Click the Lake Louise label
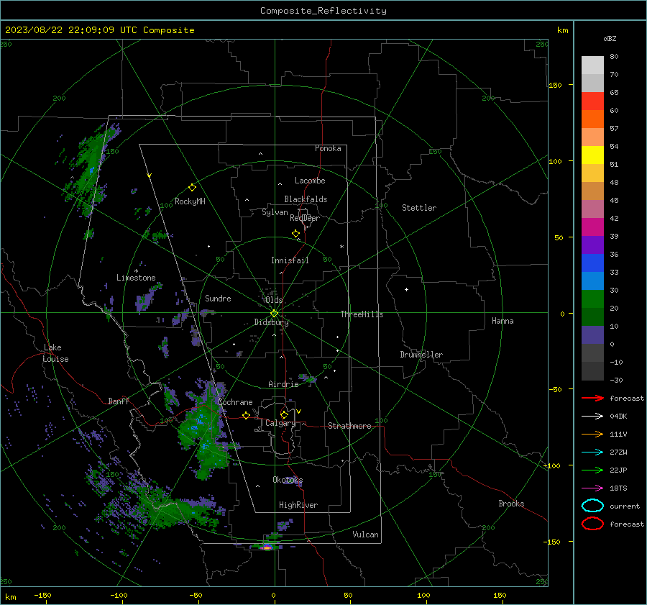Image resolution: width=647 pixels, height=605 pixels. point(55,353)
